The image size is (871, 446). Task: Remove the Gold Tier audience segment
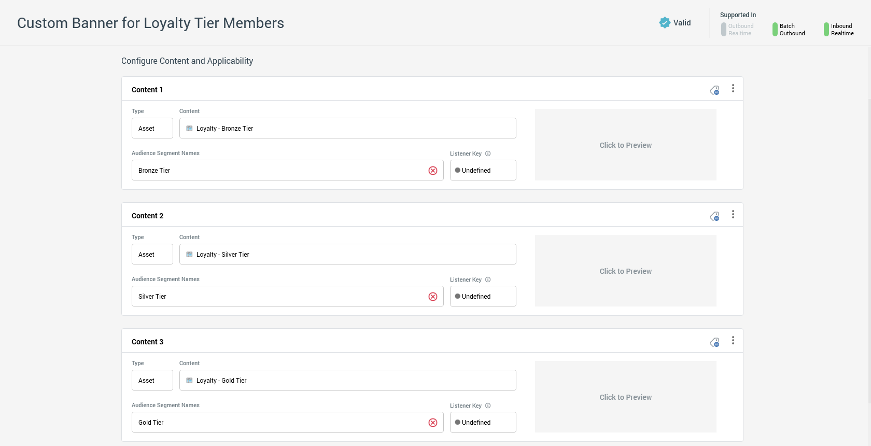433,423
